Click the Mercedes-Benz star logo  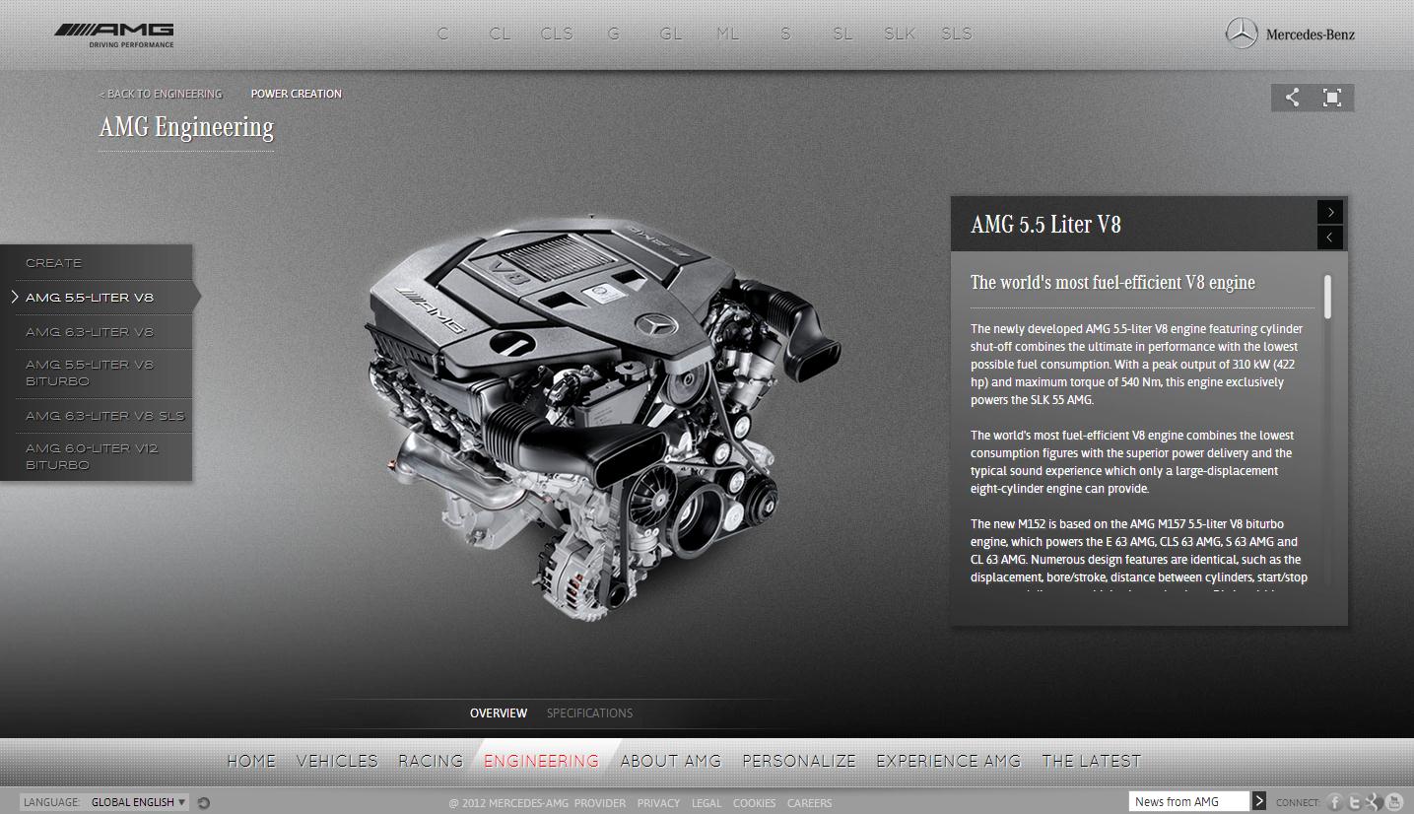(1242, 34)
